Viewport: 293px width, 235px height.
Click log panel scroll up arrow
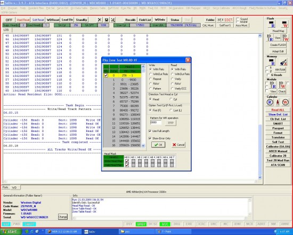click(x=260, y=36)
